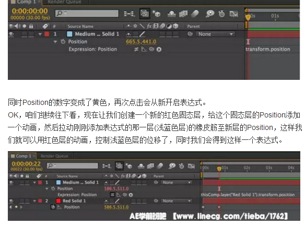Enable Motion Blur icon in the 0:00:00:22 timeline
This screenshot has width=305, height=225.
click(160, 166)
